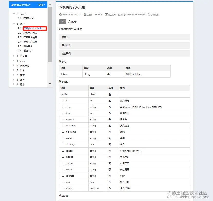Open 2.3 获取用户信息 page
Viewport: 213px width, 201px height.
click(30, 37)
